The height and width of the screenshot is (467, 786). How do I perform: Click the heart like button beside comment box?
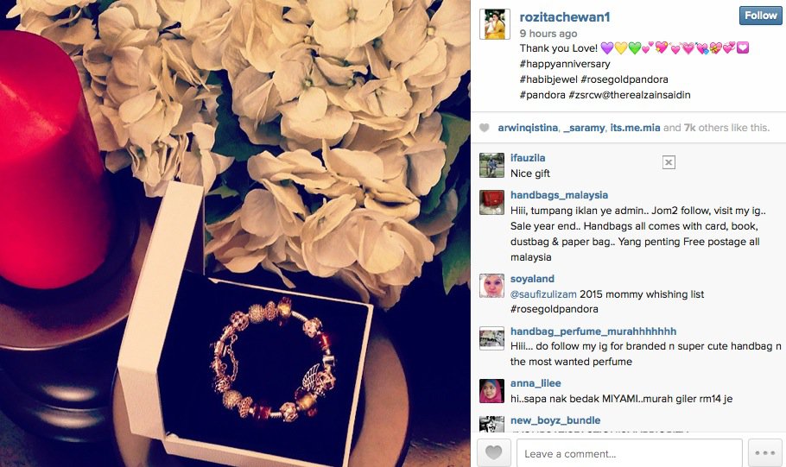point(494,453)
